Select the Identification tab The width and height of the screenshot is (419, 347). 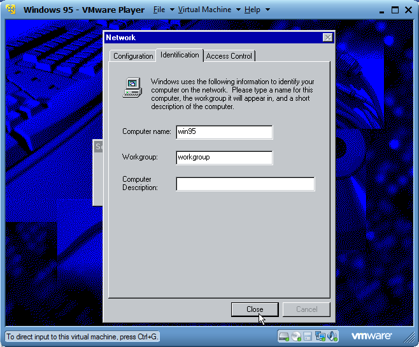(180, 55)
